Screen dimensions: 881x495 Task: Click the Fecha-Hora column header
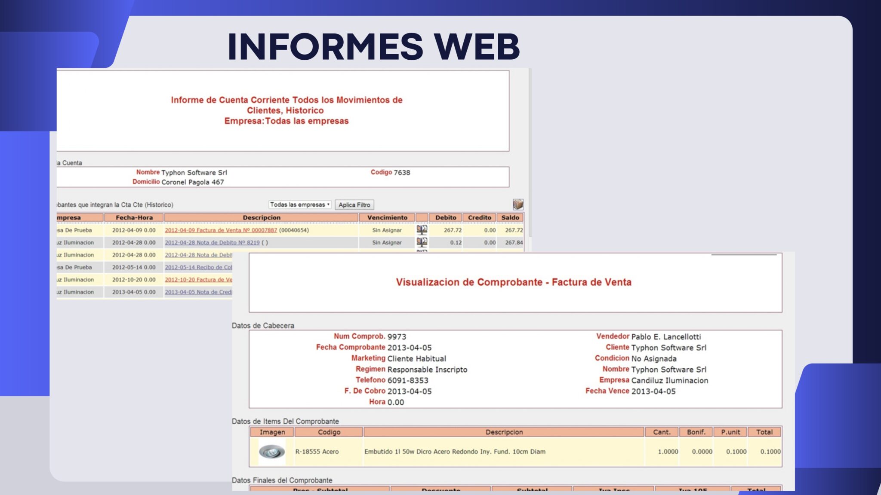tap(134, 218)
